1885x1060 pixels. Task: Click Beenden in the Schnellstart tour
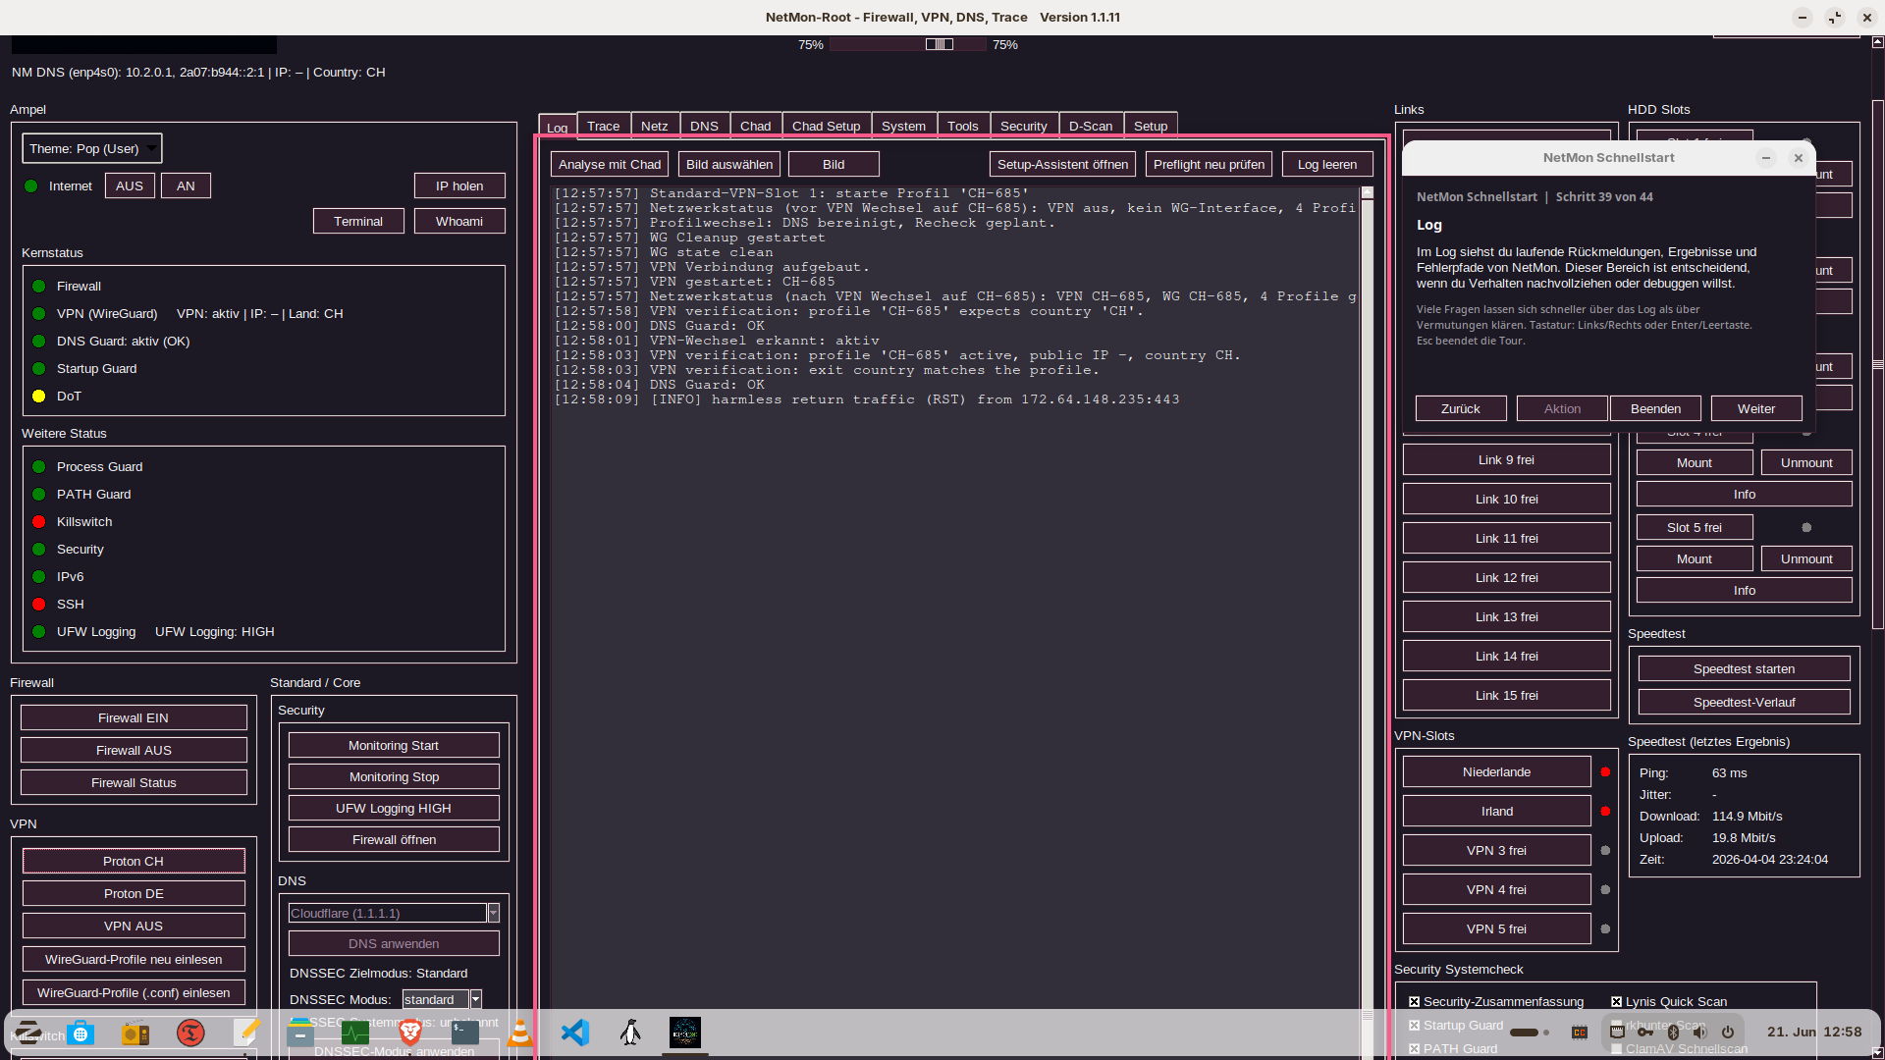pyautogui.click(x=1656, y=409)
